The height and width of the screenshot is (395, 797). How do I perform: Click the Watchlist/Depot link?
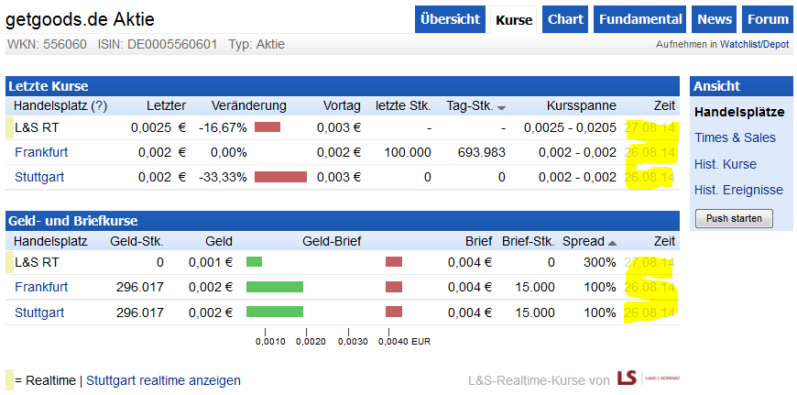pos(754,44)
